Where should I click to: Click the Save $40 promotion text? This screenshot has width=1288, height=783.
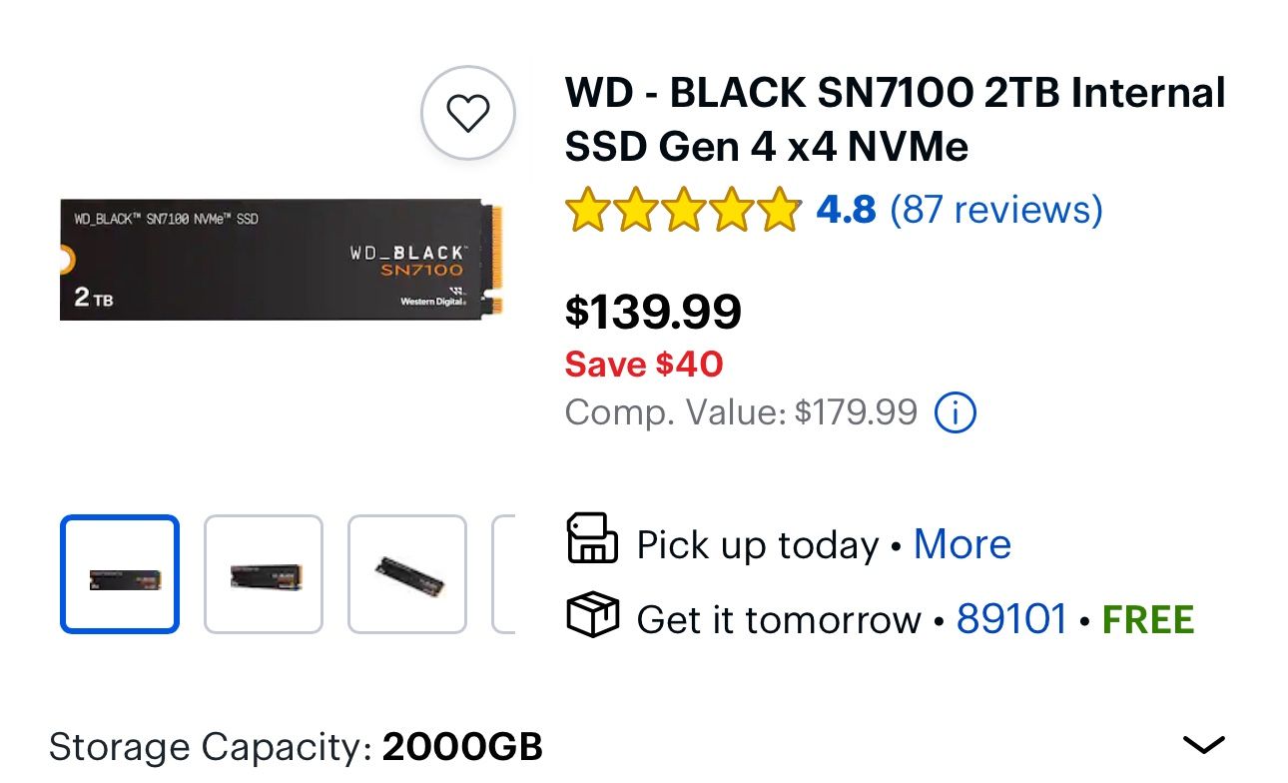[643, 364]
